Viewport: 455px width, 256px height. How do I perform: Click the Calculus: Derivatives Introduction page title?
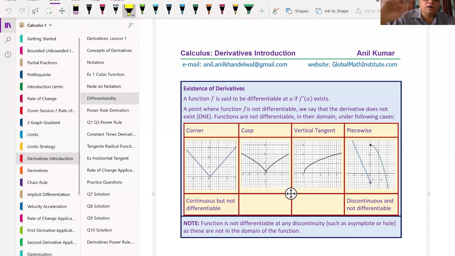tap(238, 53)
